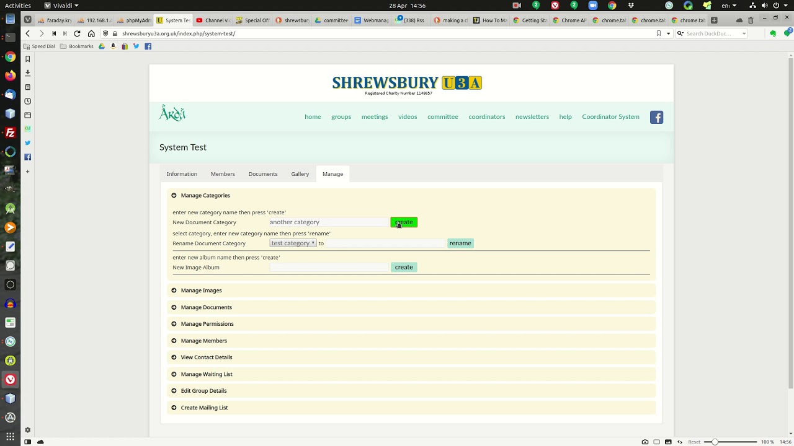Screen dimensions: 794x446
Task: Reload the current page
Action: tap(77, 33)
